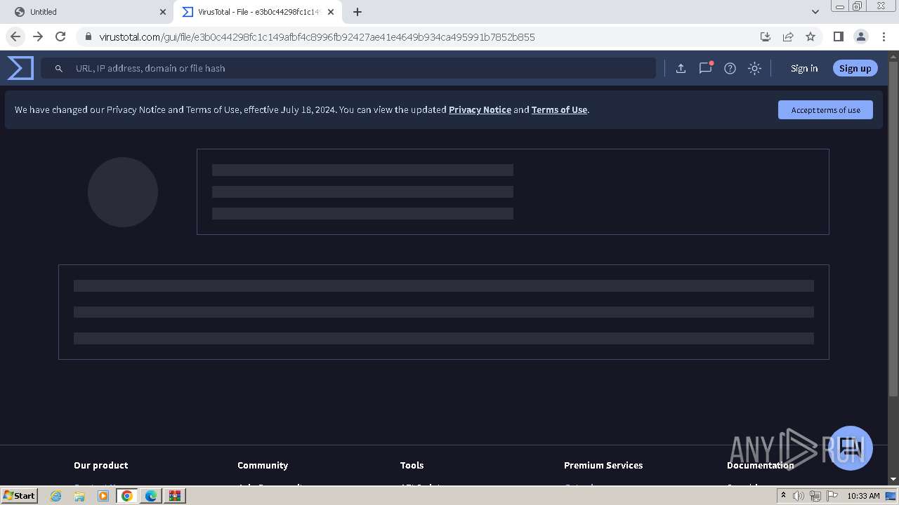Open the Privacy Notice link

[x=480, y=109]
